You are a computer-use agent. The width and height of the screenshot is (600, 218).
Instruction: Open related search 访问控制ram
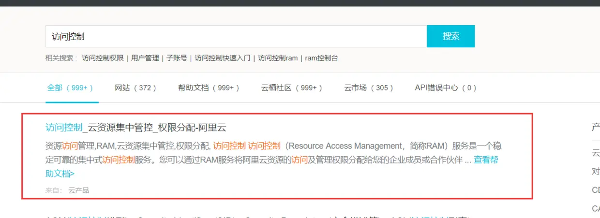(278, 58)
